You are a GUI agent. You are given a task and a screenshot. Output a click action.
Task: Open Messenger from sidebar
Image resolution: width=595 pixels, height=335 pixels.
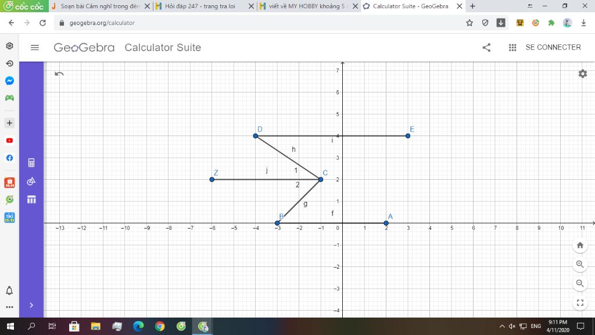[x=9, y=80]
